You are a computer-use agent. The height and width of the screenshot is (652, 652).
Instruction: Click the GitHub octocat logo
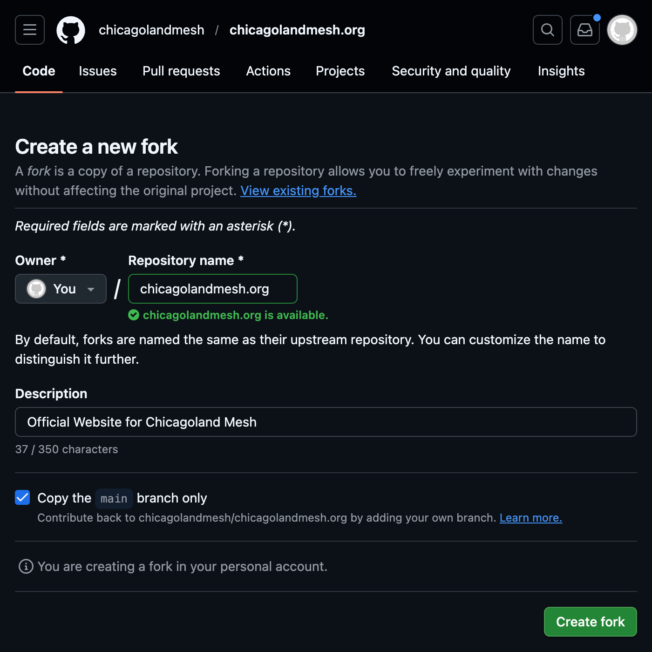coord(71,29)
